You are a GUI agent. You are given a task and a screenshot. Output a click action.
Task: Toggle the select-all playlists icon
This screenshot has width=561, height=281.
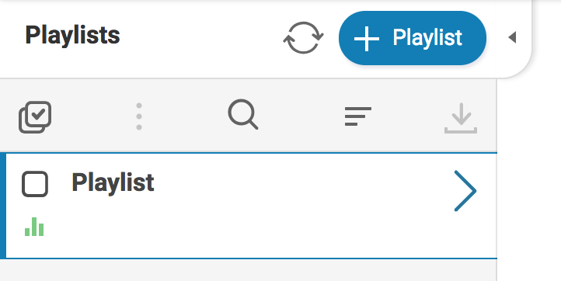pyautogui.click(x=35, y=117)
